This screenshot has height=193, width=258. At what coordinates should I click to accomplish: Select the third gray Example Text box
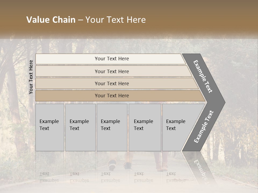[x=112, y=127]
